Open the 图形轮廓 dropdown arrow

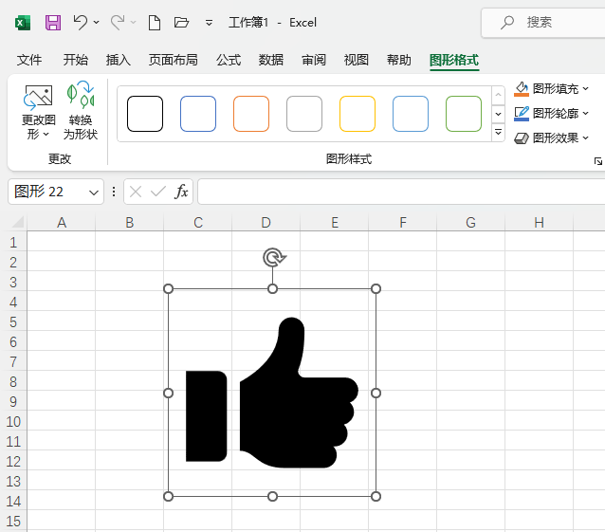(x=586, y=114)
